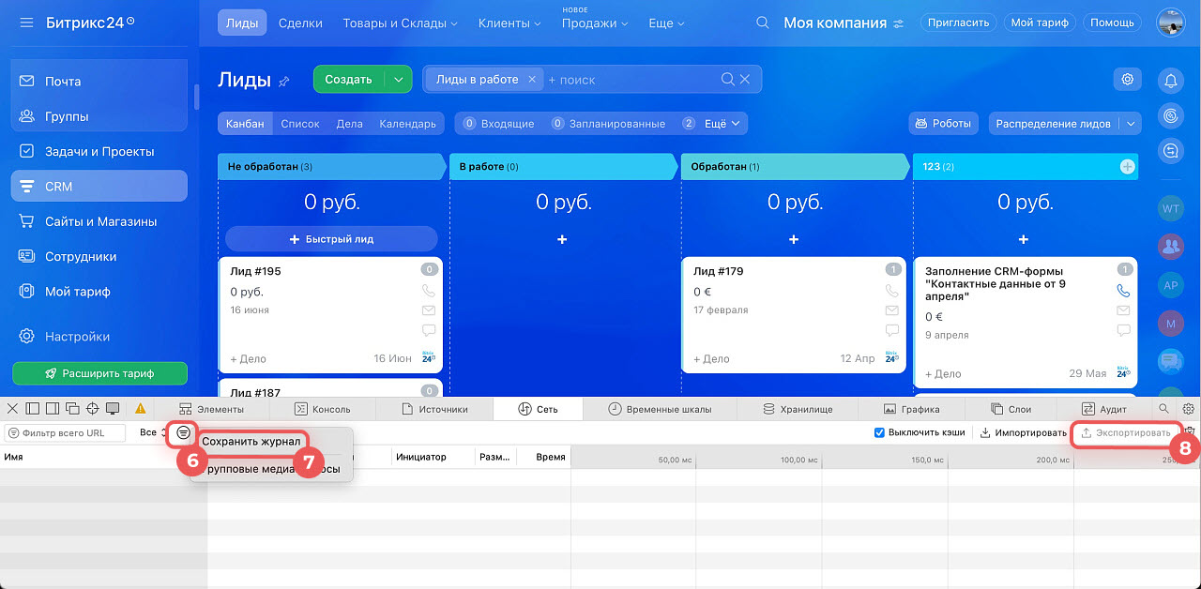Remove the Лиды в работе filter chip

point(532,80)
